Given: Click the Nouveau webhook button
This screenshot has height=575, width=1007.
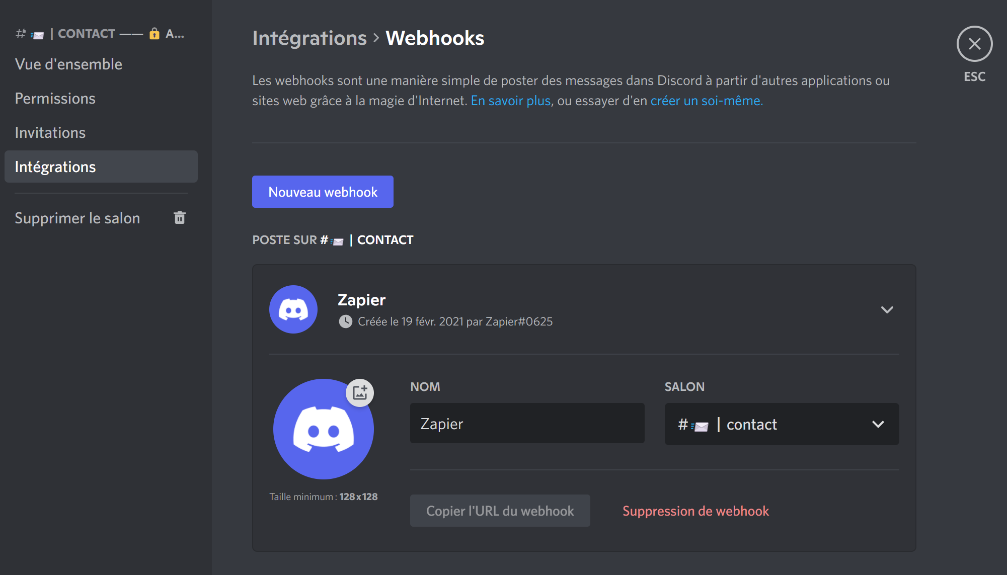Looking at the screenshot, I should click(x=322, y=191).
